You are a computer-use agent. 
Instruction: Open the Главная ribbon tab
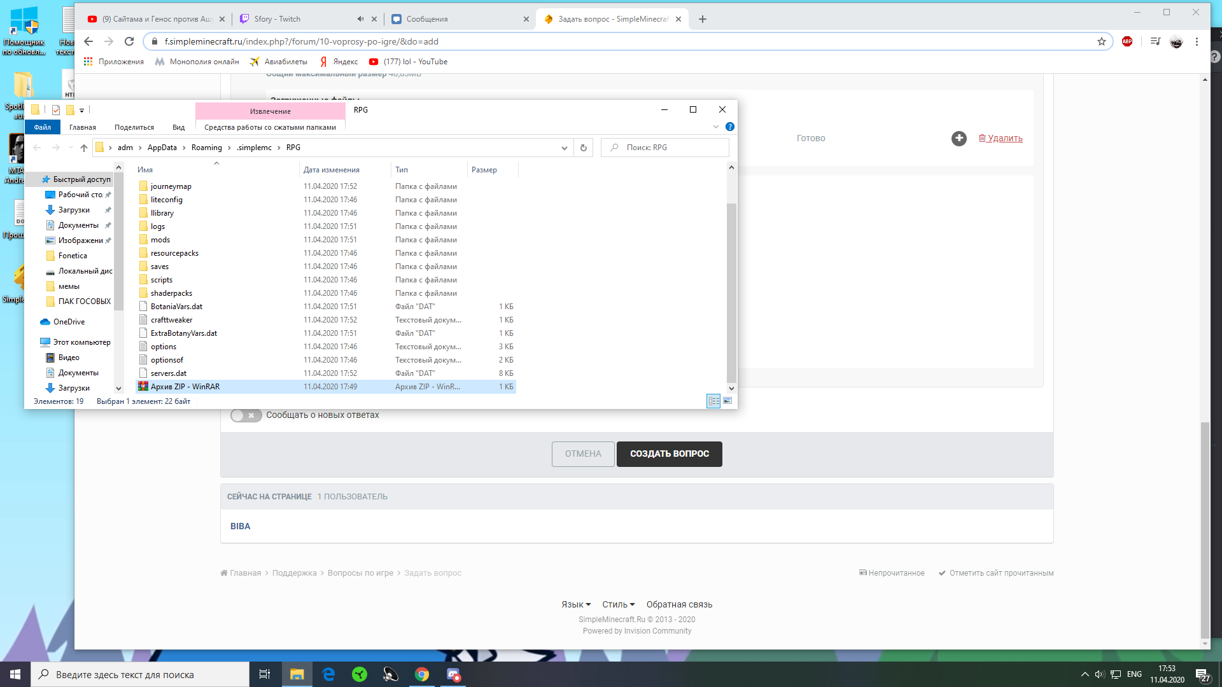click(83, 127)
